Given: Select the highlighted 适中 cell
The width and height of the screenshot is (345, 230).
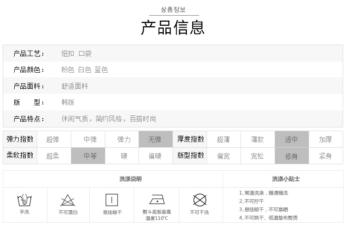Looking at the screenshot, I should pyautogui.click(x=292, y=139).
